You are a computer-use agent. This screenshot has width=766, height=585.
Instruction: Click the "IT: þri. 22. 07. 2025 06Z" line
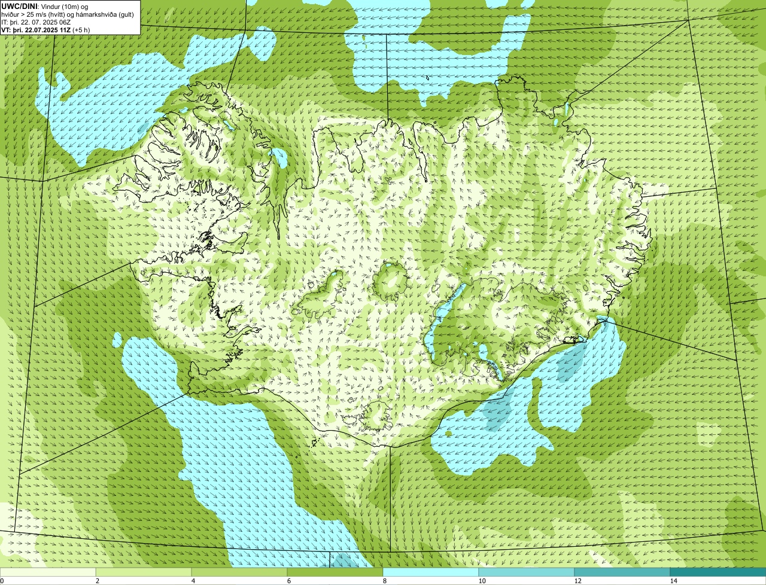coord(36,22)
